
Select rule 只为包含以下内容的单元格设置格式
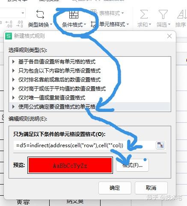coord(90,71)
